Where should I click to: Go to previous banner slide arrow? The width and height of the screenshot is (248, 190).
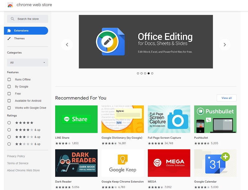tap(67, 45)
